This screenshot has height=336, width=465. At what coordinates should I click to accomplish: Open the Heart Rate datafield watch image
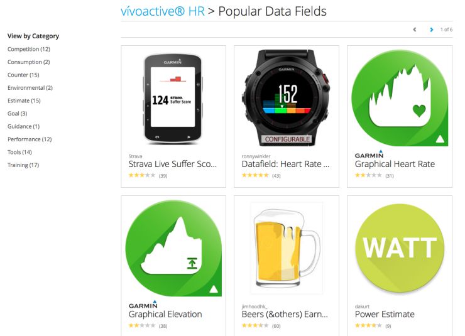point(287,98)
